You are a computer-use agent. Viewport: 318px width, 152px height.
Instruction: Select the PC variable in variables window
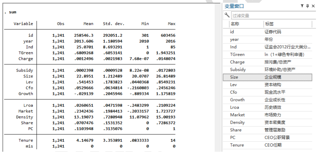[x=268, y=137]
